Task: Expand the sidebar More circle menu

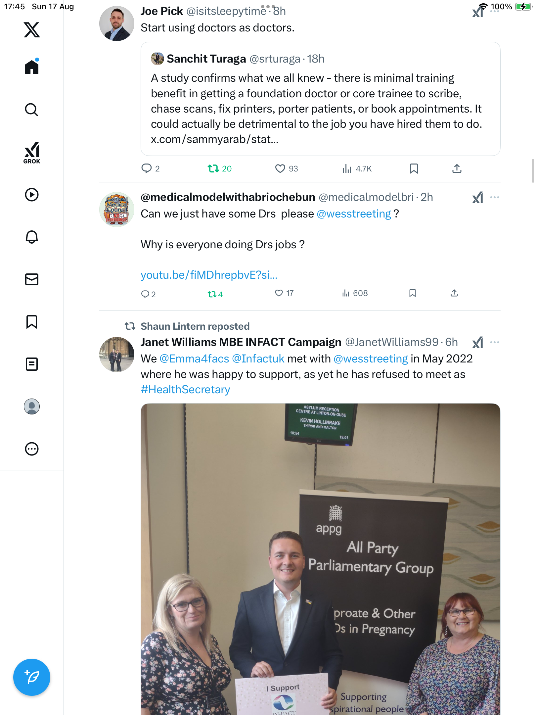Action: coord(32,449)
